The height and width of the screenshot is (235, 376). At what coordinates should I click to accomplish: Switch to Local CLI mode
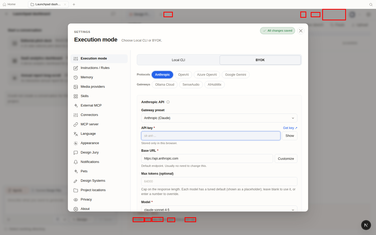point(178,60)
